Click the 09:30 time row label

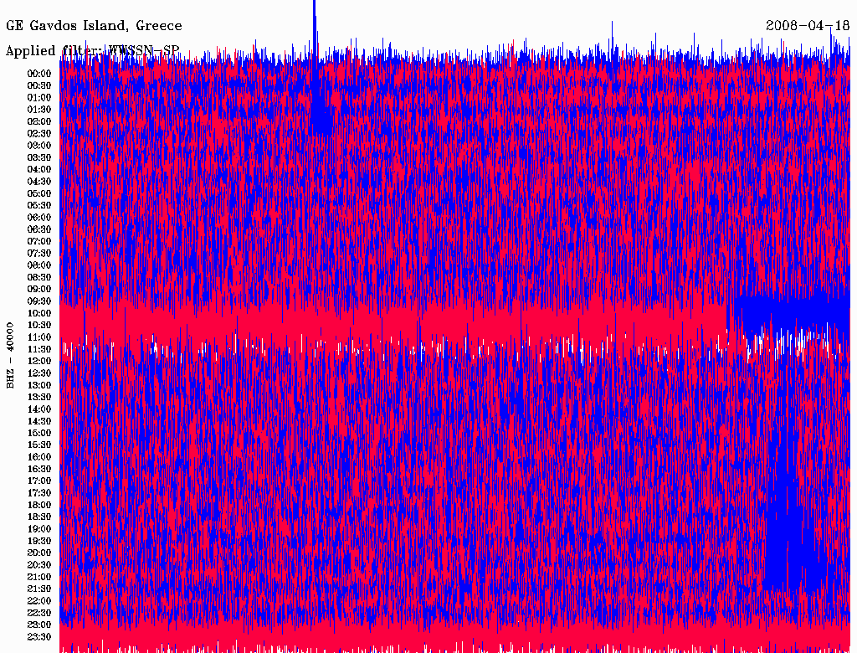(x=39, y=301)
